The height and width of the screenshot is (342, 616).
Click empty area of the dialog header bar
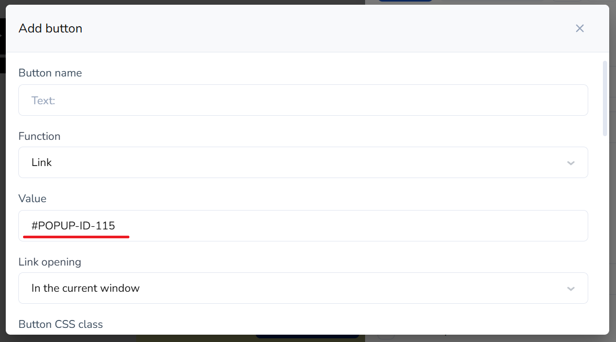pyautogui.click(x=314, y=28)
